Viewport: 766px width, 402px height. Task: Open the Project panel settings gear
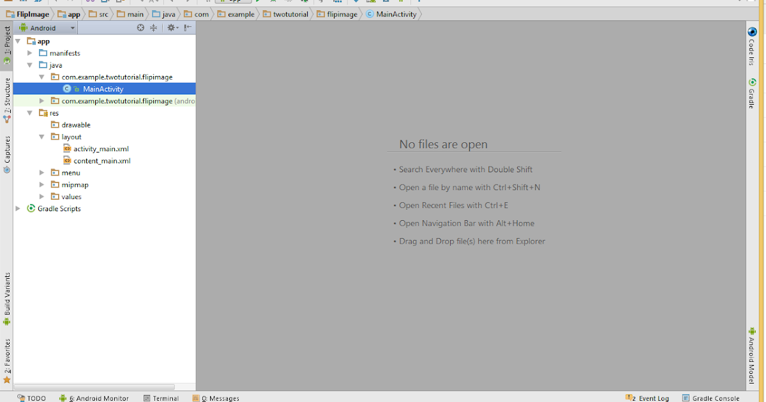pyautogui.click(x=172, y=27)
